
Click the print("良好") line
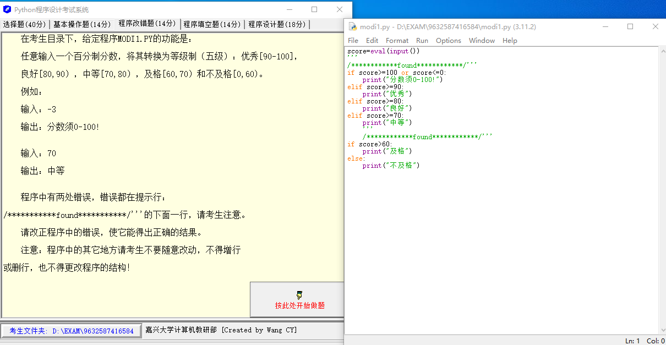point(387,108)
